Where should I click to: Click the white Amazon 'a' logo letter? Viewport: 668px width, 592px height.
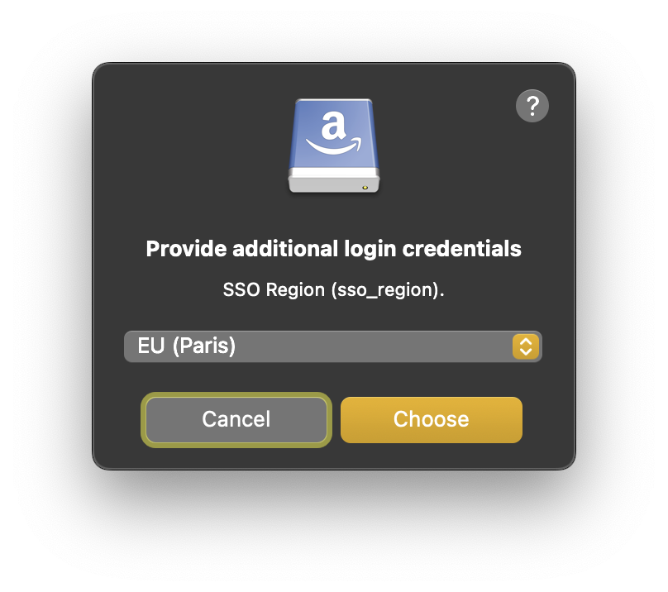(332, 126)
